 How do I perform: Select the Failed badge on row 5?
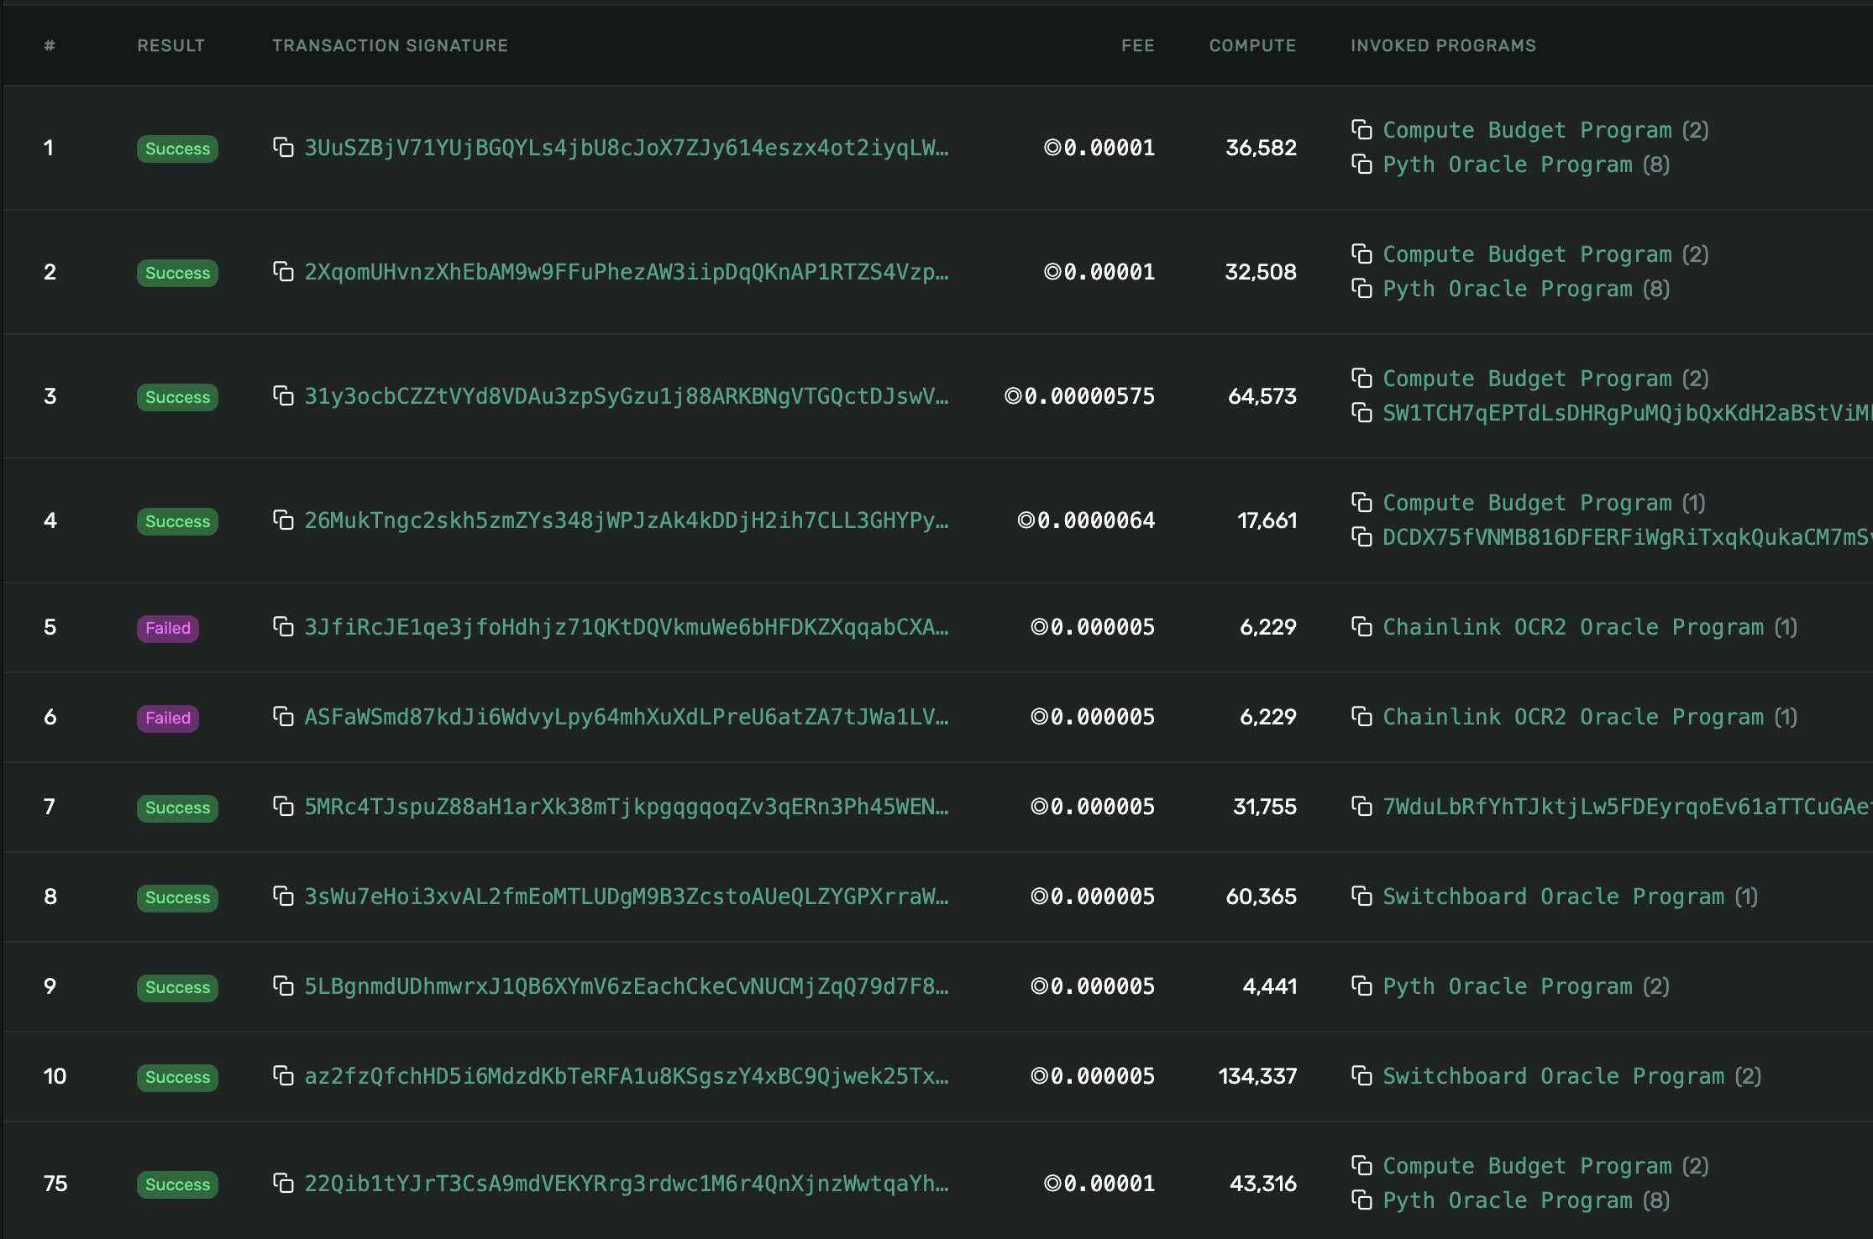click(x=167, y=627)
